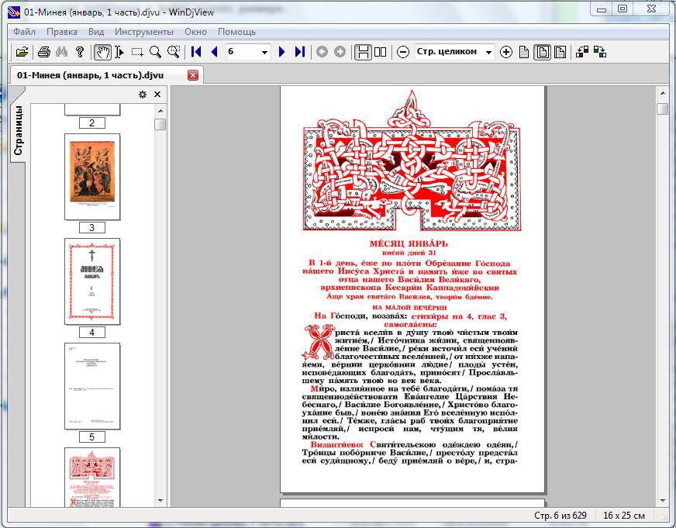Click the question mark help icon
The image size is (676, 528).
click(80, 52)
